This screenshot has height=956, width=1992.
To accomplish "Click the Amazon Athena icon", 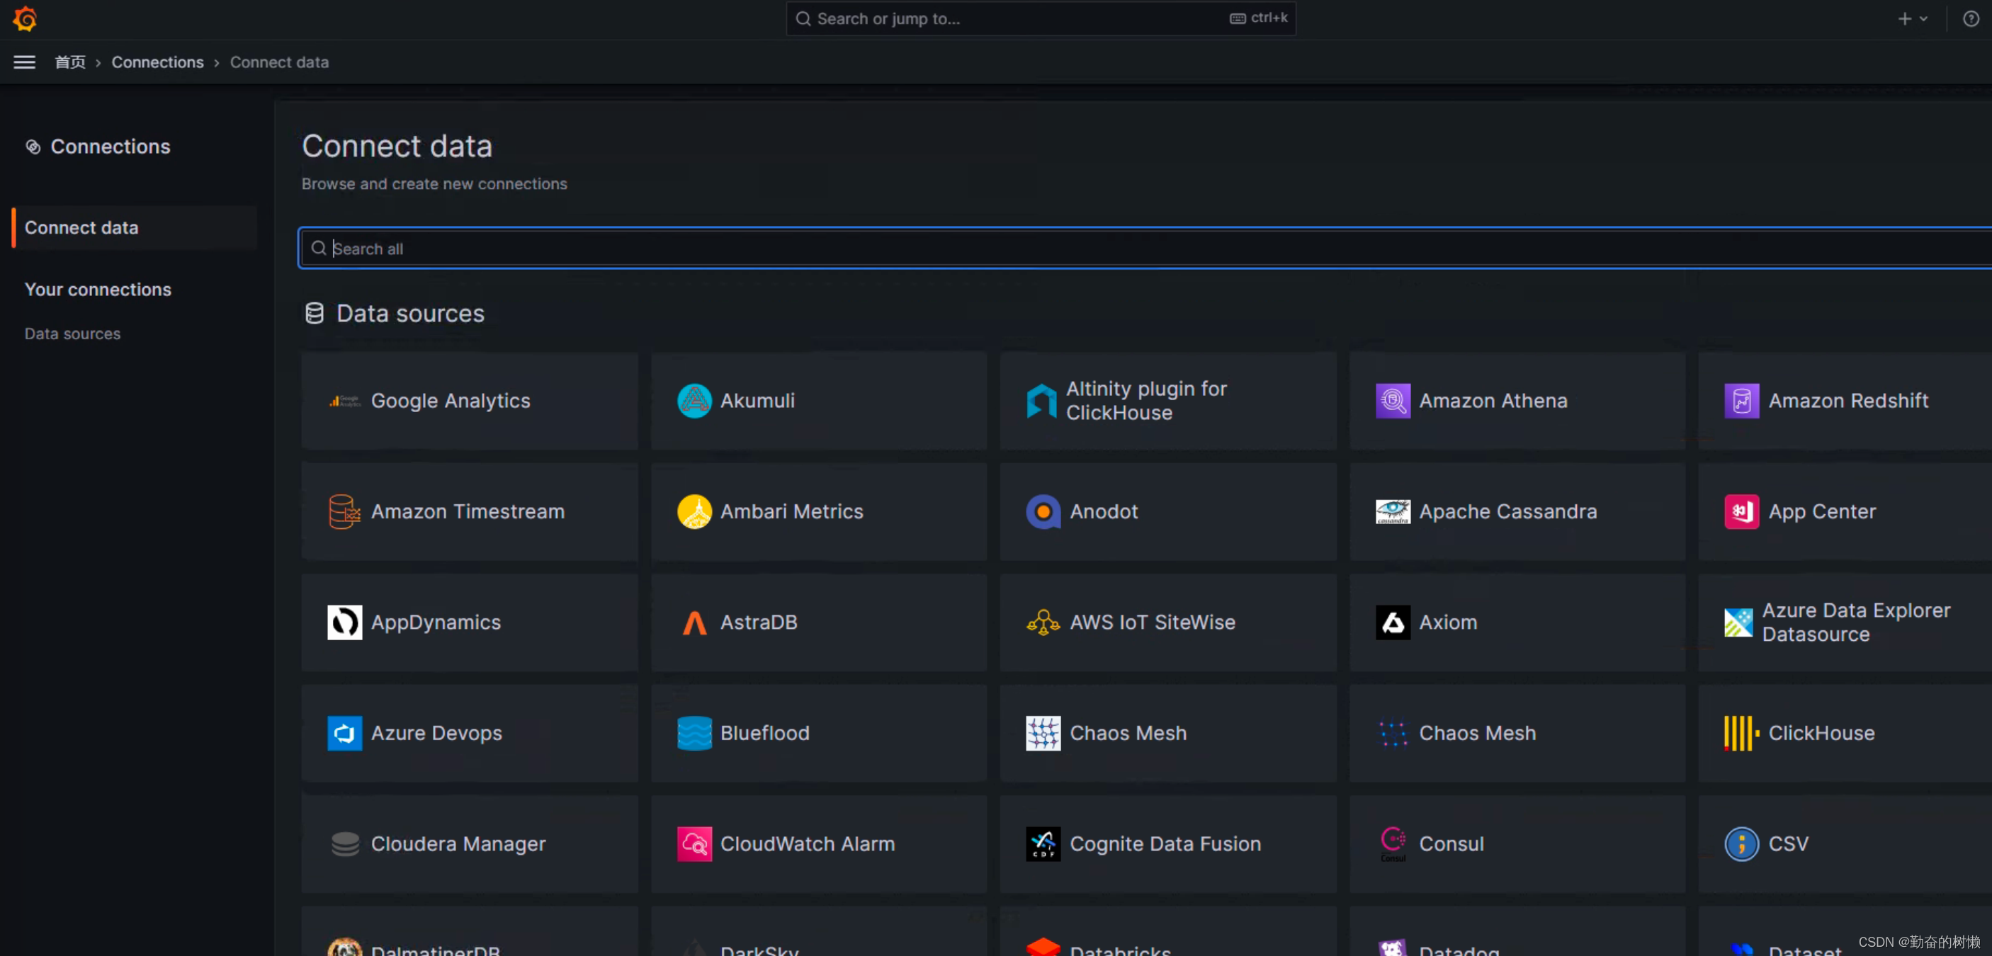I will tap(1393, 401).
